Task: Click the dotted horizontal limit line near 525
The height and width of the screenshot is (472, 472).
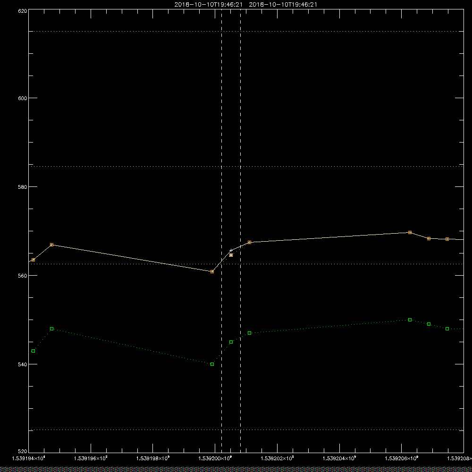Action: point(246,430)
